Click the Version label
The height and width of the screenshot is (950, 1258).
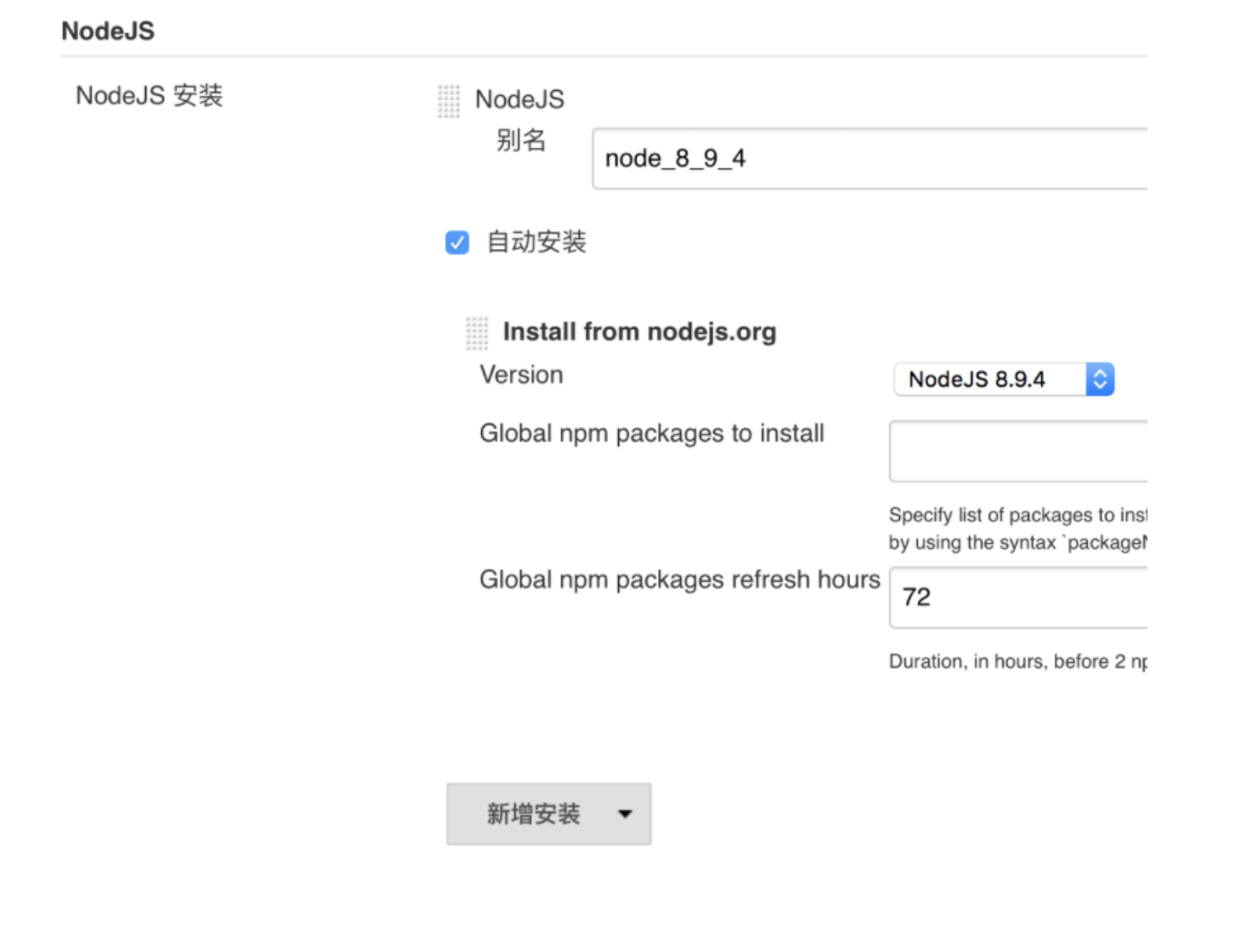tap(521, 375)
